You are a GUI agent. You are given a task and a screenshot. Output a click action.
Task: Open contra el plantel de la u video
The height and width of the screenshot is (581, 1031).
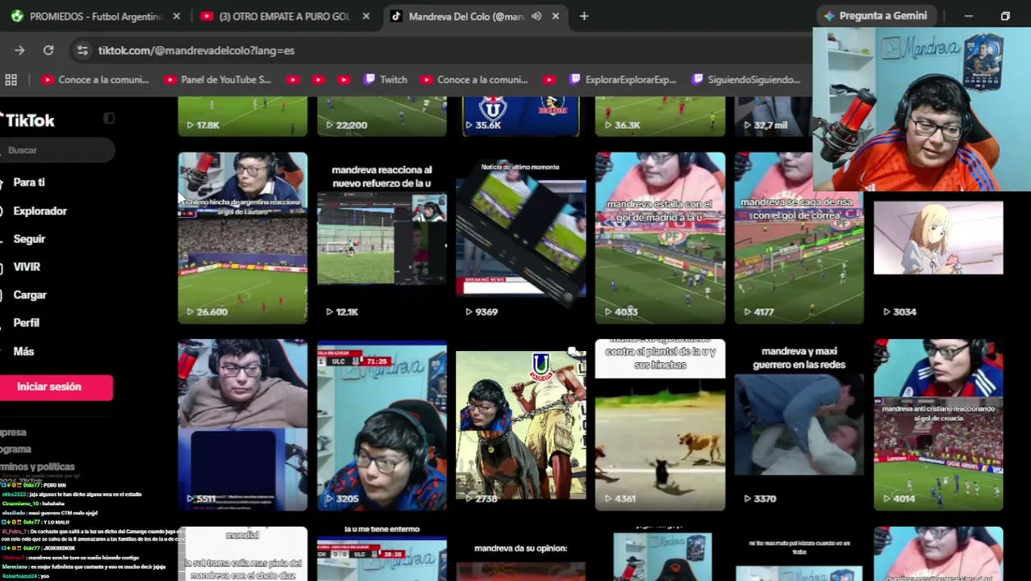[660, 425]
